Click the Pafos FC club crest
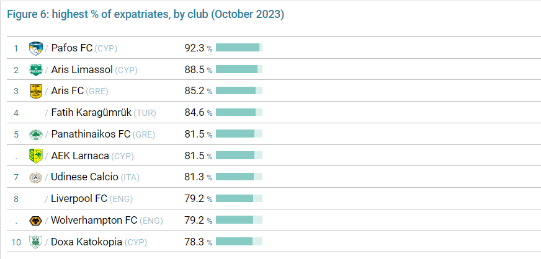 (35, 48)
